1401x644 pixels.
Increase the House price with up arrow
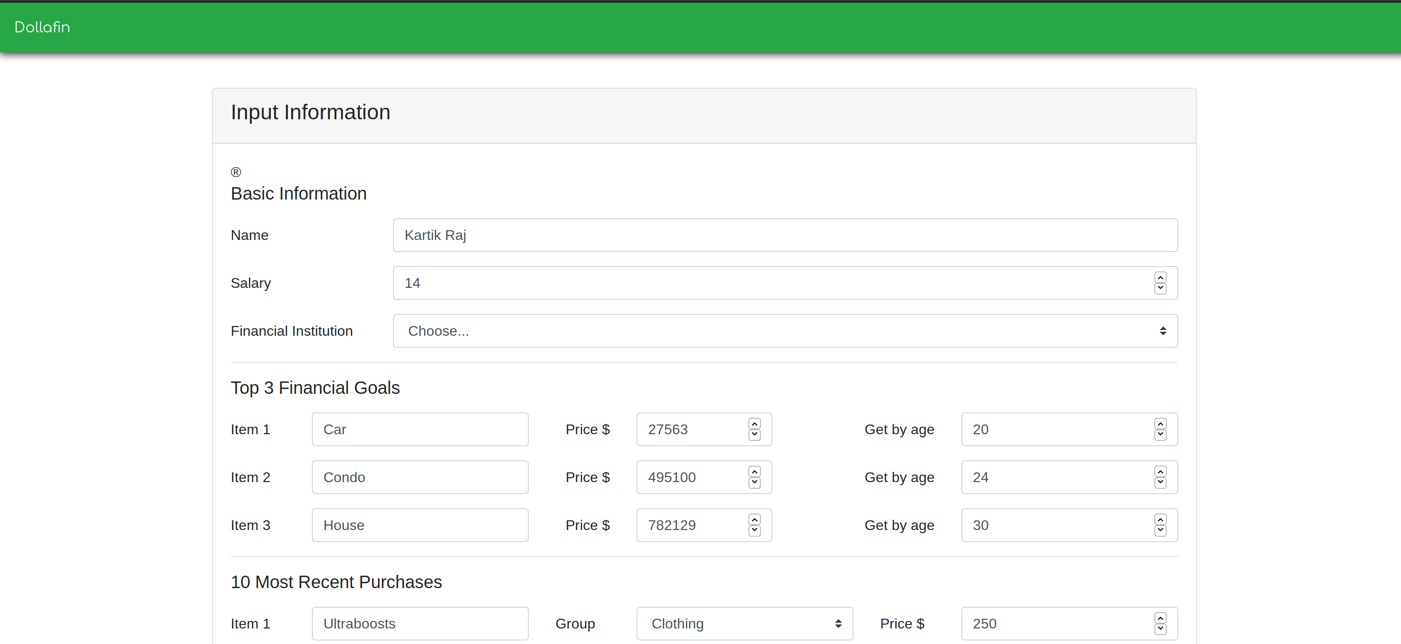coord(754,519)
